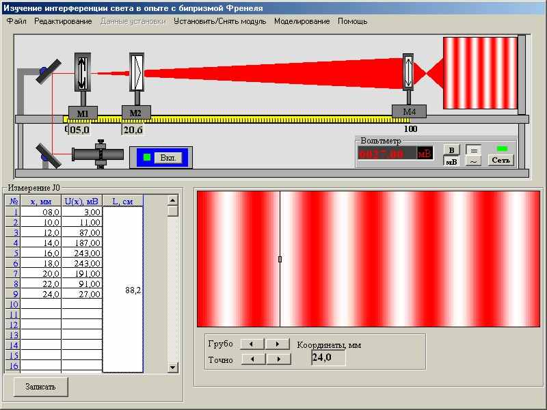Image resolution: width=547 pixels, height=410 pixels.
Task: Click the green laser indicator lamp
Action: pos(147,157)
